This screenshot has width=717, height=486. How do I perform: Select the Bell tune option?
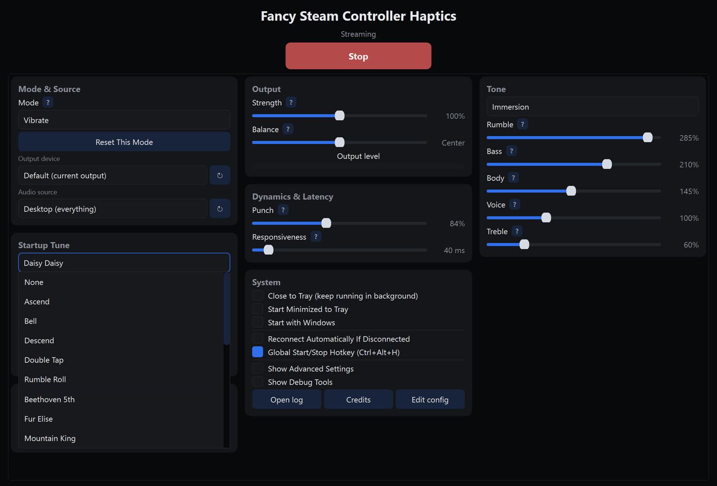[121, 321]
